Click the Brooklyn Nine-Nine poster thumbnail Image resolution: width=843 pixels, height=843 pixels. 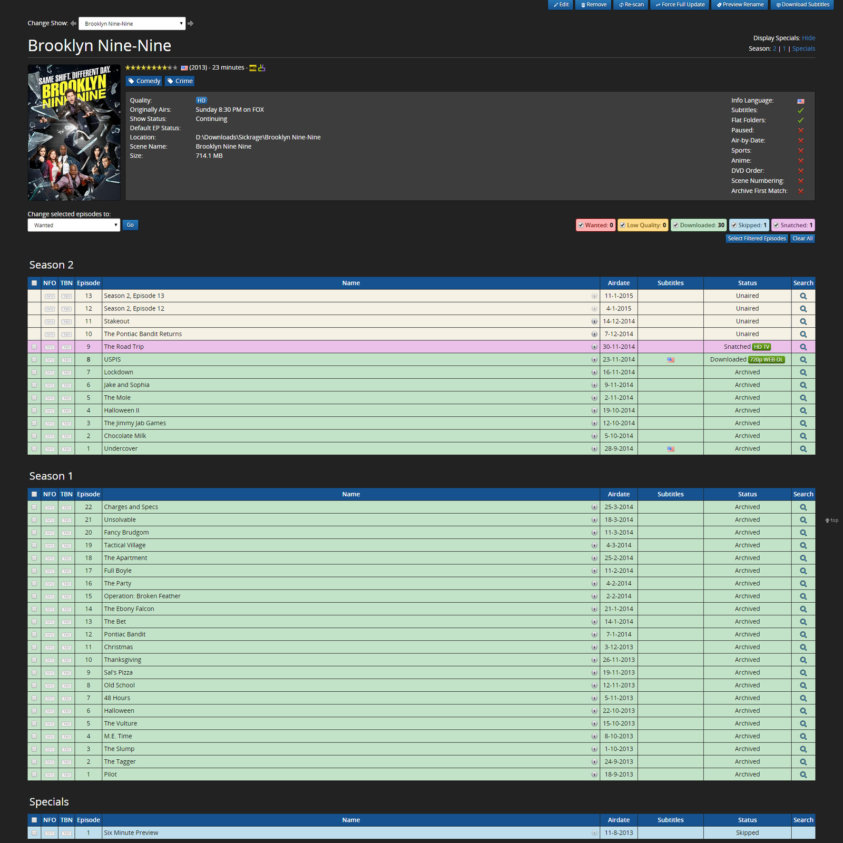74,132
